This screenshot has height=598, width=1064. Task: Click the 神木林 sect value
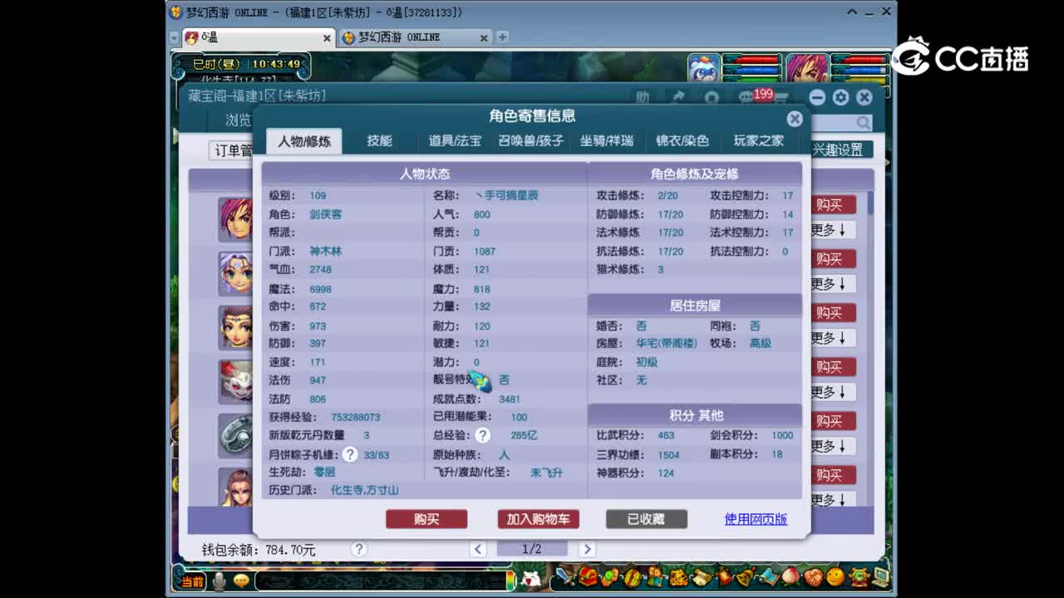[326, 251]
